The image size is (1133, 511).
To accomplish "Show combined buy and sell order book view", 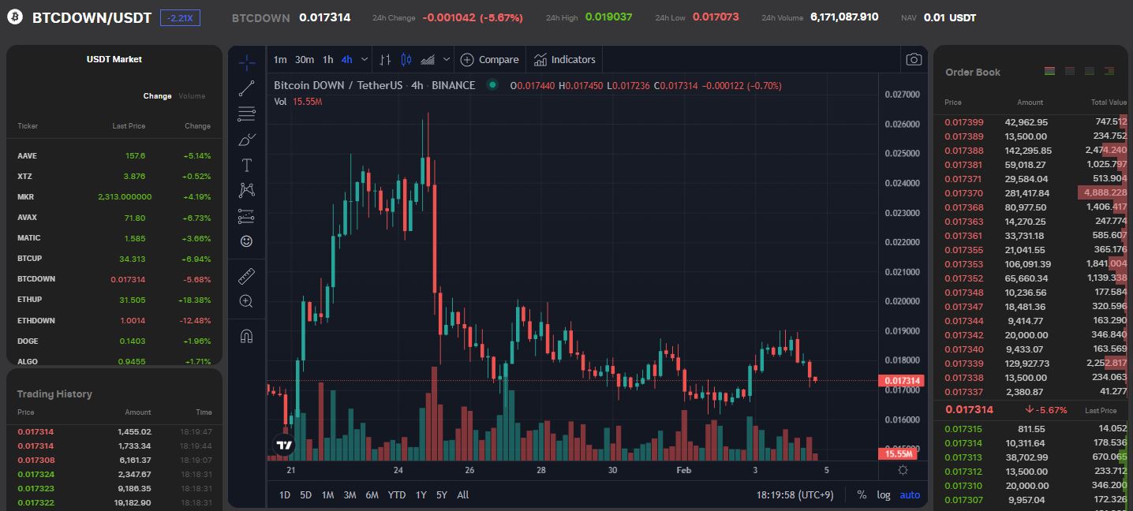I will point(1049,71).
